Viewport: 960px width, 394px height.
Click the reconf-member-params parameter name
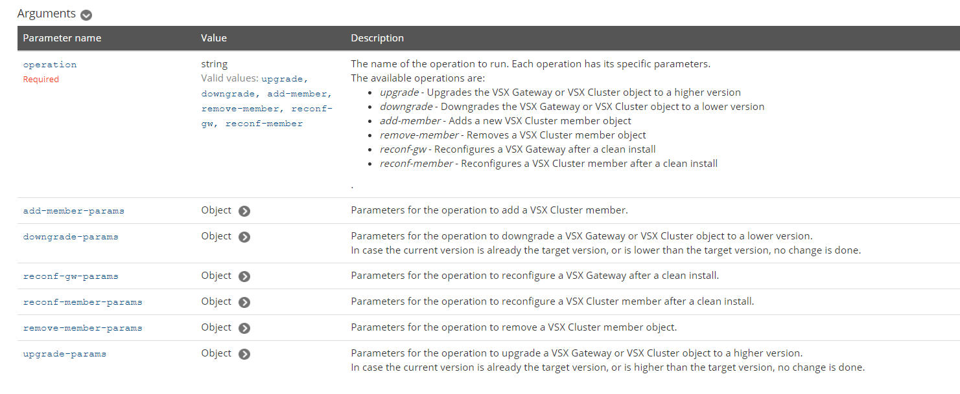pos(82,302)
